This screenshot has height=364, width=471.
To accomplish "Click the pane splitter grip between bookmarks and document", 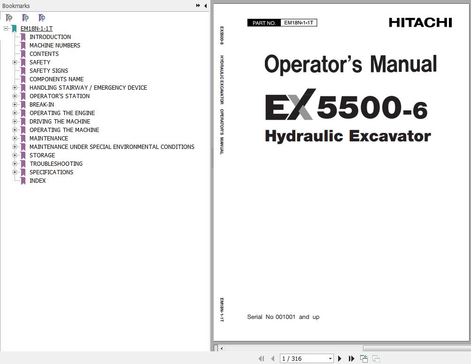I will coord(212,158).
